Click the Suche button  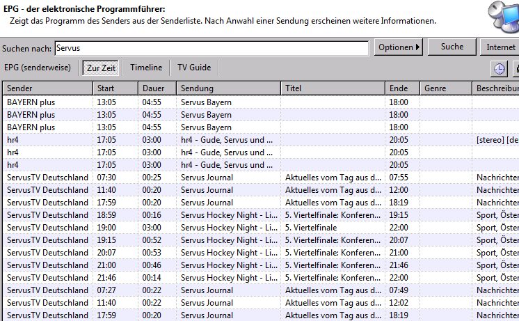click(452, 47)
